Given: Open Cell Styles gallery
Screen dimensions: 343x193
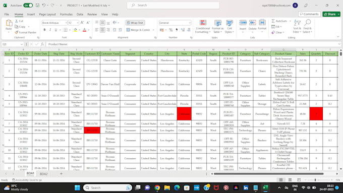Looking at the screenshot, I should [230, 26].
